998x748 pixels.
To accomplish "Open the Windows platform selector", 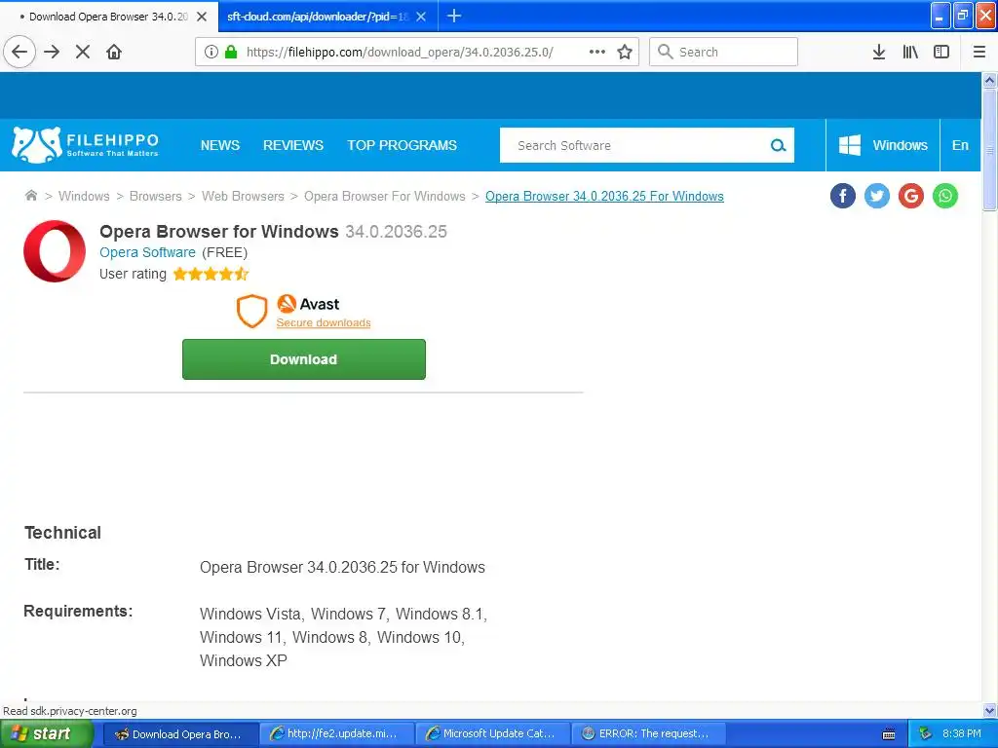I will 883,145.
